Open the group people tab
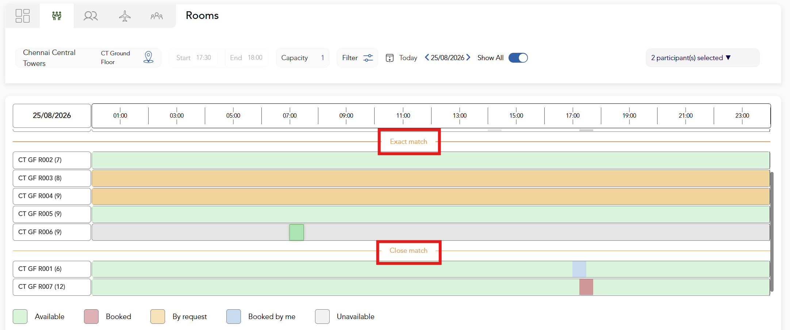This screenshot has height=330, width=790. [157, 16]
